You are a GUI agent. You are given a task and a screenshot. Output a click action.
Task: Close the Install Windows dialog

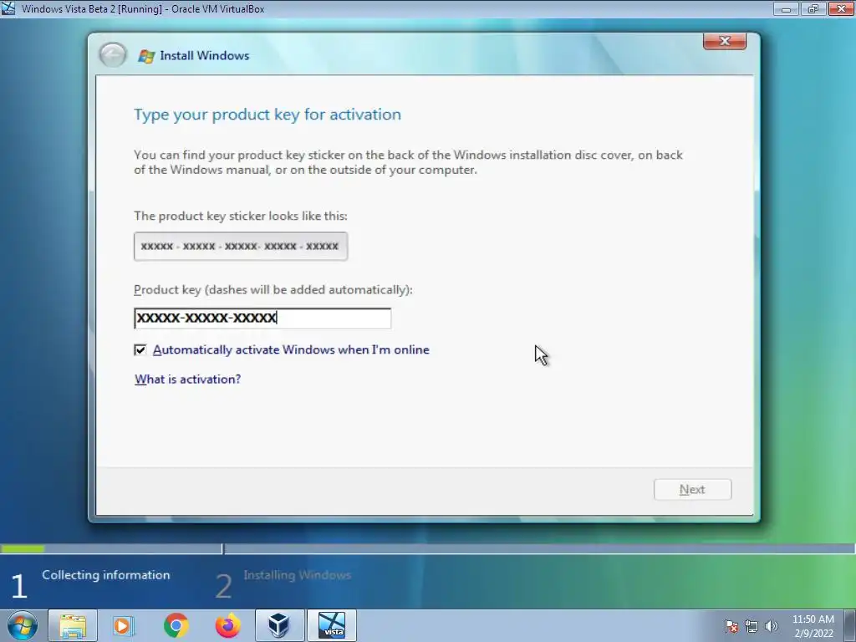coord(725,41)
